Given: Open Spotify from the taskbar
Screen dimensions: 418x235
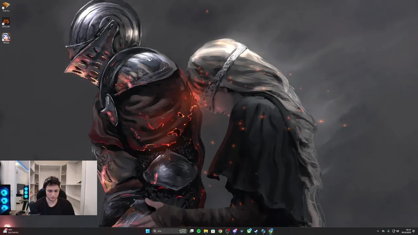Looking at the screenshot, I should point(199,231).
